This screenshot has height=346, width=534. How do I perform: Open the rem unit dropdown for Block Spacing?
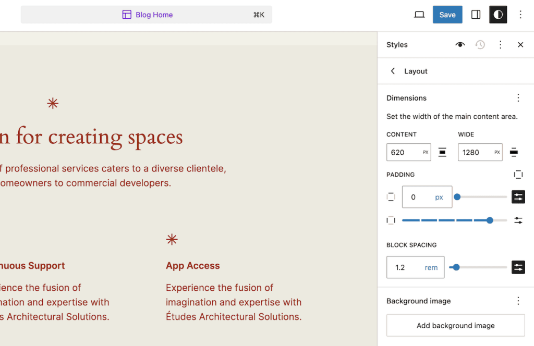[431, 267]
